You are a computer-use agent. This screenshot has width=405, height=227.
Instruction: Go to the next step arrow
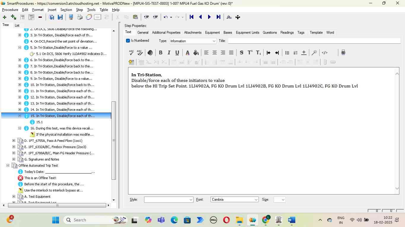[x=209, y=17]
